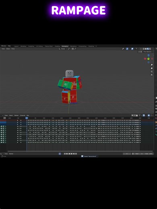This screenshot has width=157, height=209.
Task: Open the snapping options dropdown
Action: (x=75, y=49)
